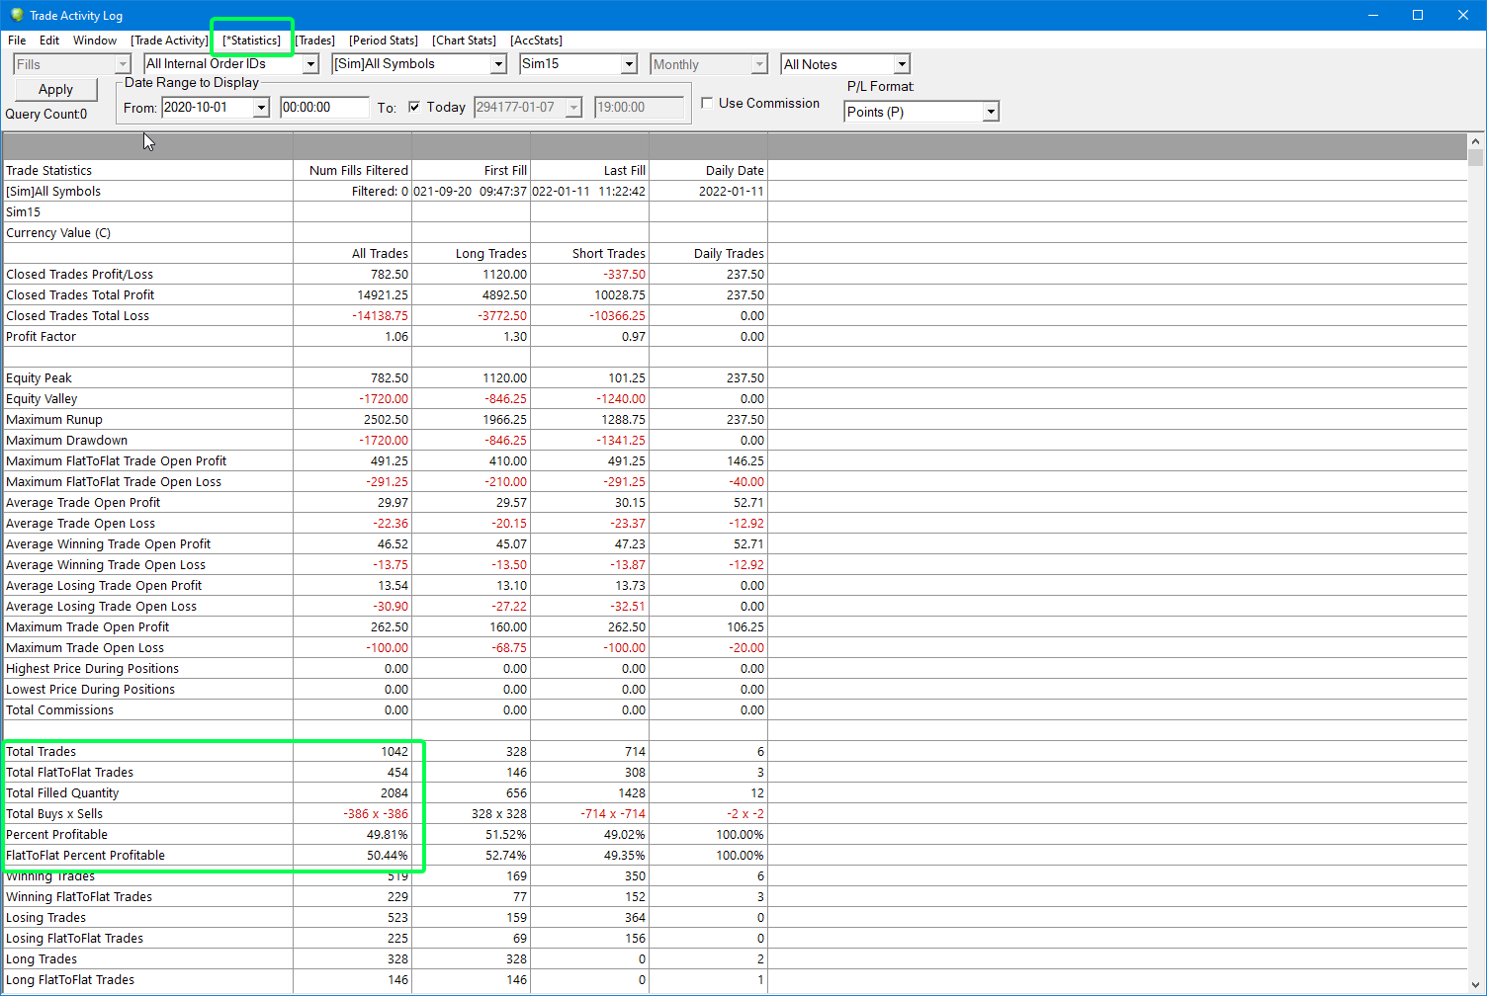Click the Trade Activity Log app icon

click(16, 15)
